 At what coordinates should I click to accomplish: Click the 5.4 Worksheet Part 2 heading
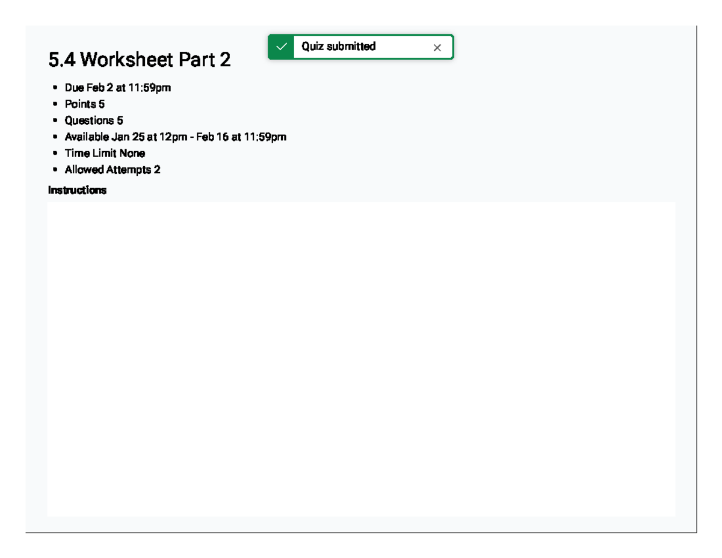click(x=140, y=60)
